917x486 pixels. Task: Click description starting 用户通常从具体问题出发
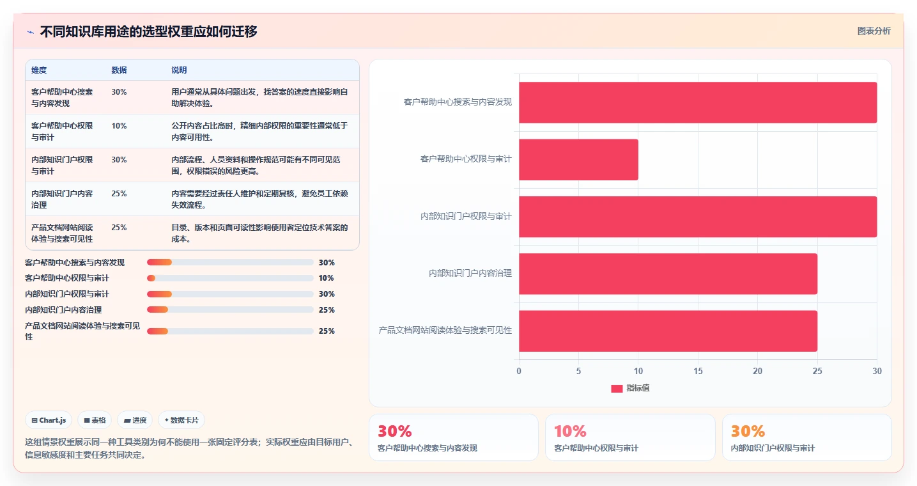(259, 97)
